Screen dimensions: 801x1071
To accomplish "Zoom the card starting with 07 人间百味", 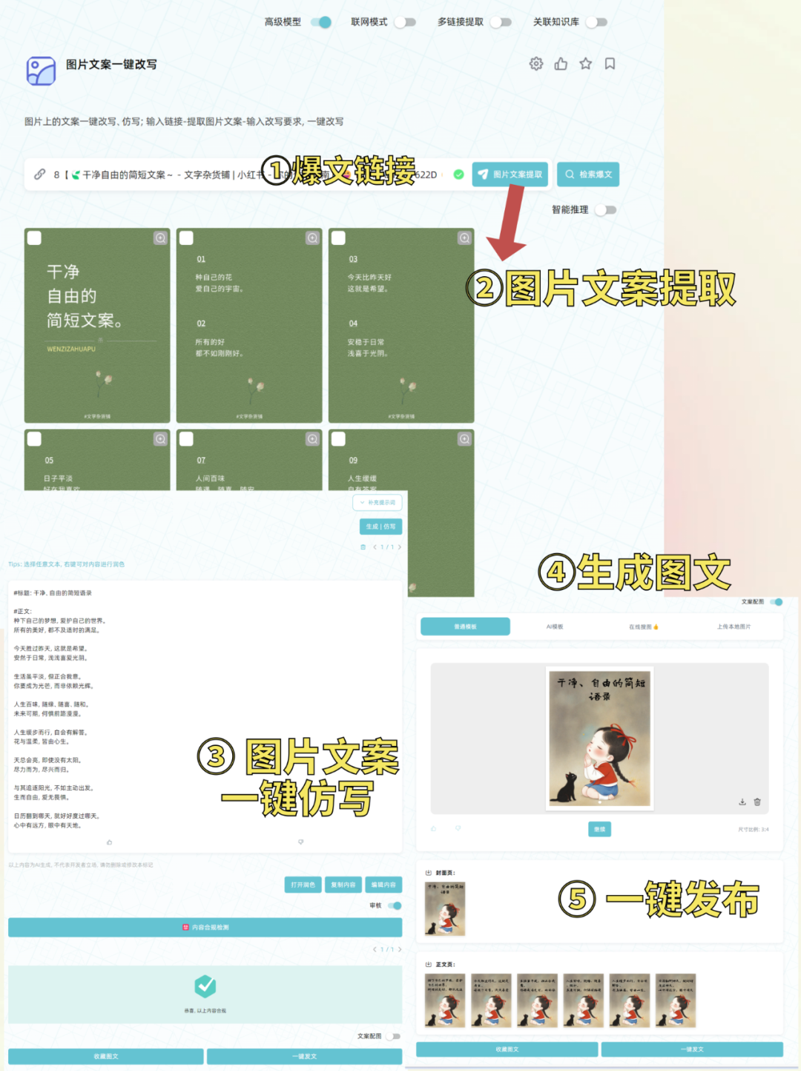I will tap(312, 439).
